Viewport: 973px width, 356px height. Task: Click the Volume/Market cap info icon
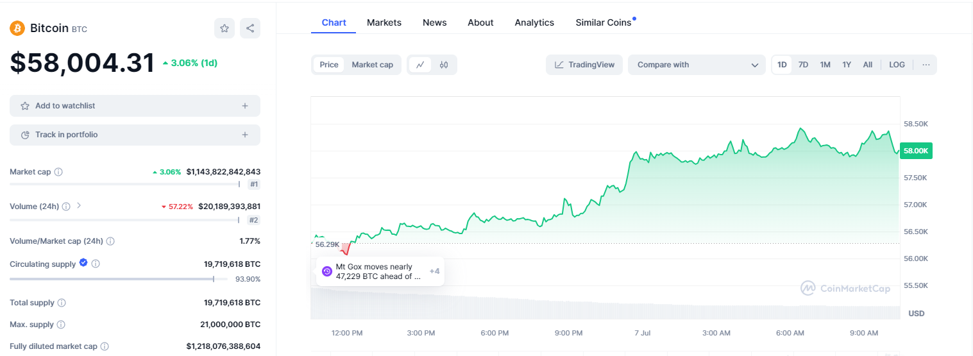click(x=110, y=241)
